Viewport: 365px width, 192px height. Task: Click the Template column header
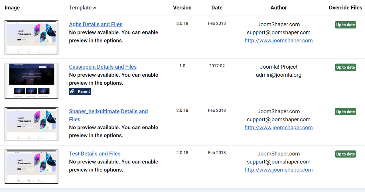(x=80, y=8)
